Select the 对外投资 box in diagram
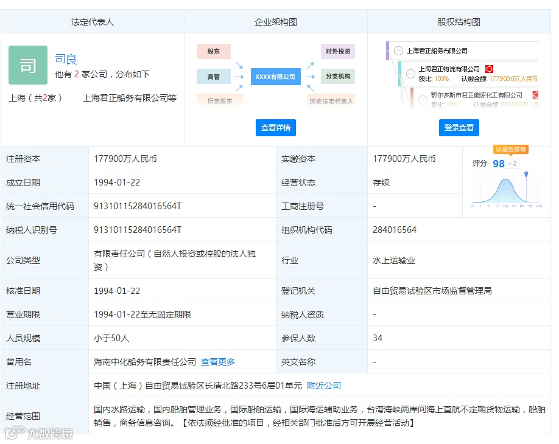 click(337, 51)
